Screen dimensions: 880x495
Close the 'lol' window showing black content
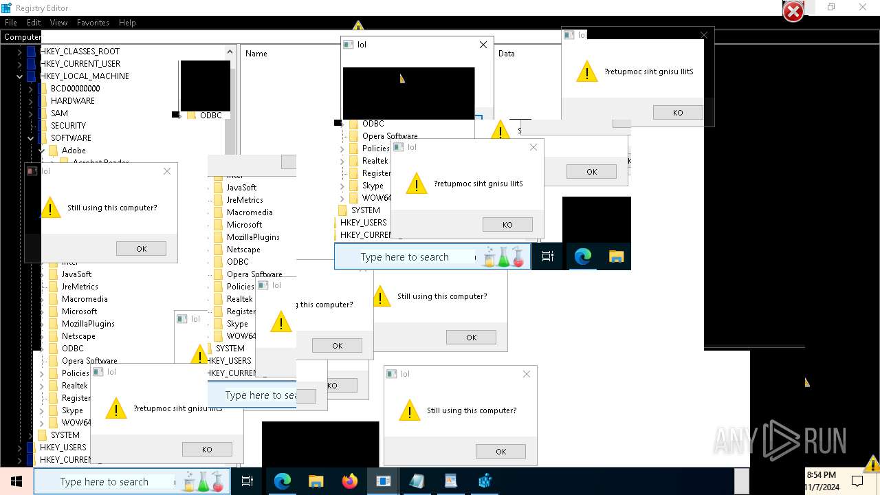483,45
